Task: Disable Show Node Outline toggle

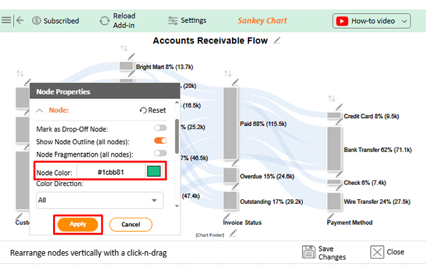Action: pos(160,142)
